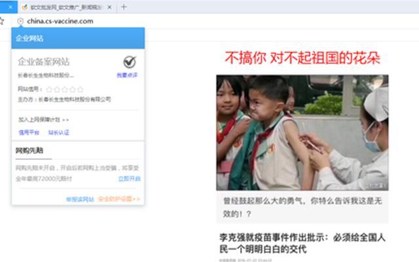Click the 我要点评 link
Viewport: 419px width, 262px height.
[x=127, y=76]
